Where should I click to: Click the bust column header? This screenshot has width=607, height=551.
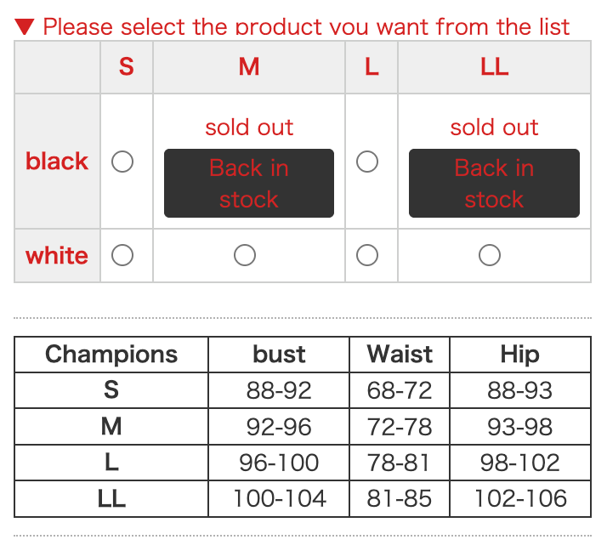coord(279,354)
